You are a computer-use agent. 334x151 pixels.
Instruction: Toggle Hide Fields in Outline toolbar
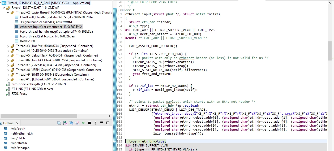point(71,123)
